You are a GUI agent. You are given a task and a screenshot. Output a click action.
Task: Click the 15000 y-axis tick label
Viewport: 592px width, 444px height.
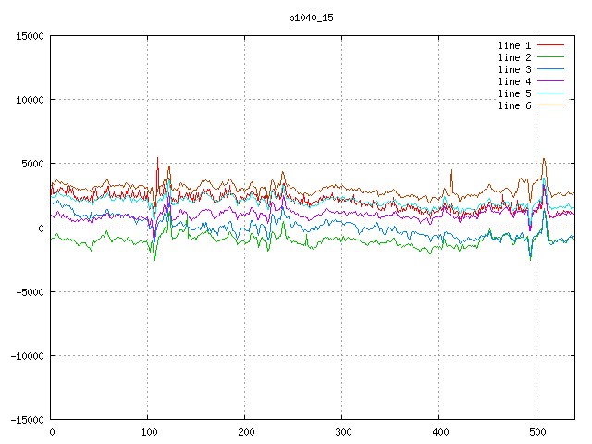[x=29, y=36]
